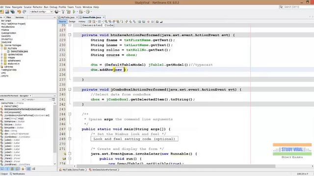Open the Navigate menu
Image resolution: width=314 pixels, height=176 pixels.
[x=17, y=7]
